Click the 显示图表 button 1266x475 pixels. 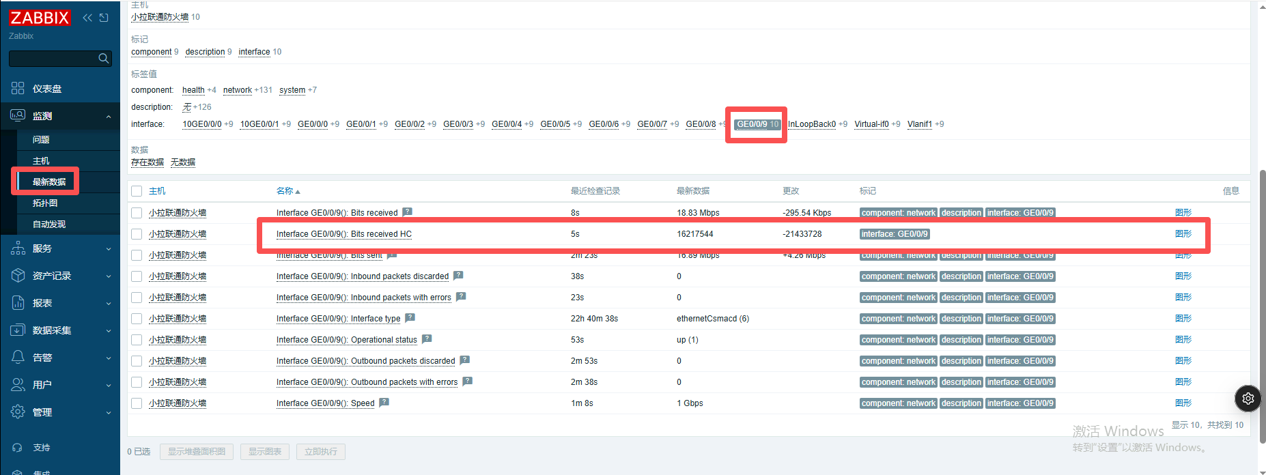pyautogui.click(x=265, y=452)
